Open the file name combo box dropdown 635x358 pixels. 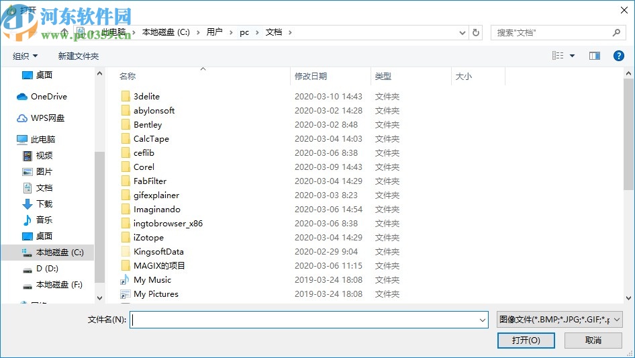[x=483, y=320]
